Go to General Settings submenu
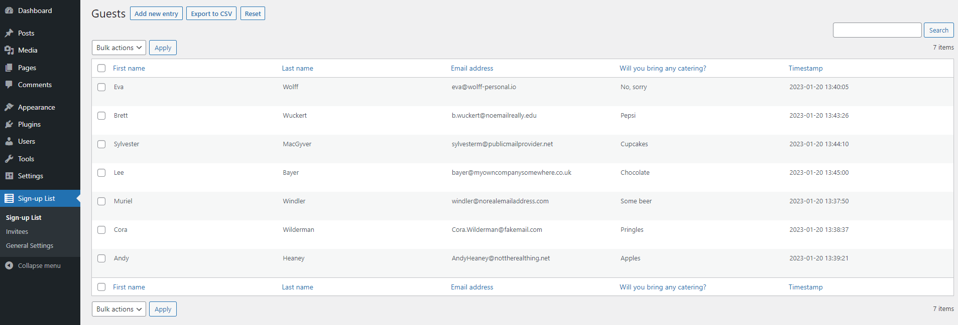The width and height of the screenshot is (958, 325). coord(30,245)
